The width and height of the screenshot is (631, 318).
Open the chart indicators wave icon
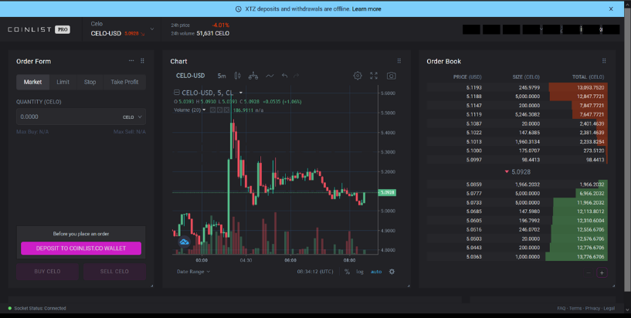point(270,76)
